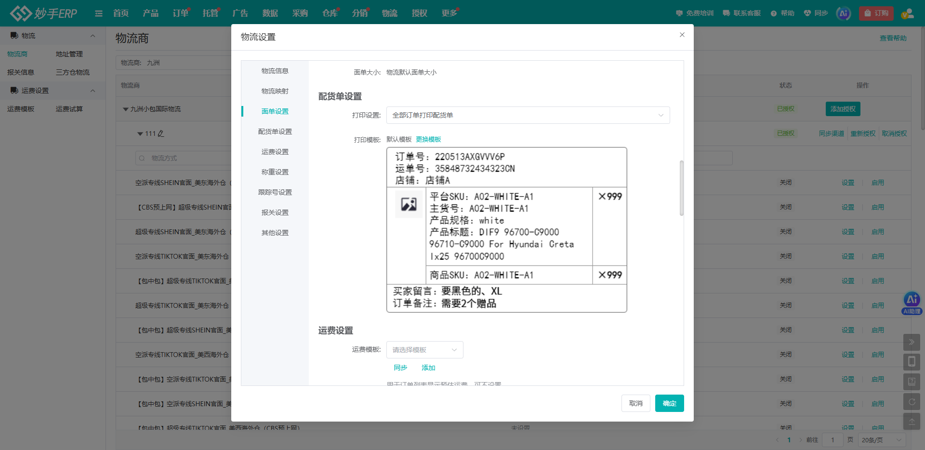Click the feedback side tool icon
925x450 pixels.
(x=912, y=382)
